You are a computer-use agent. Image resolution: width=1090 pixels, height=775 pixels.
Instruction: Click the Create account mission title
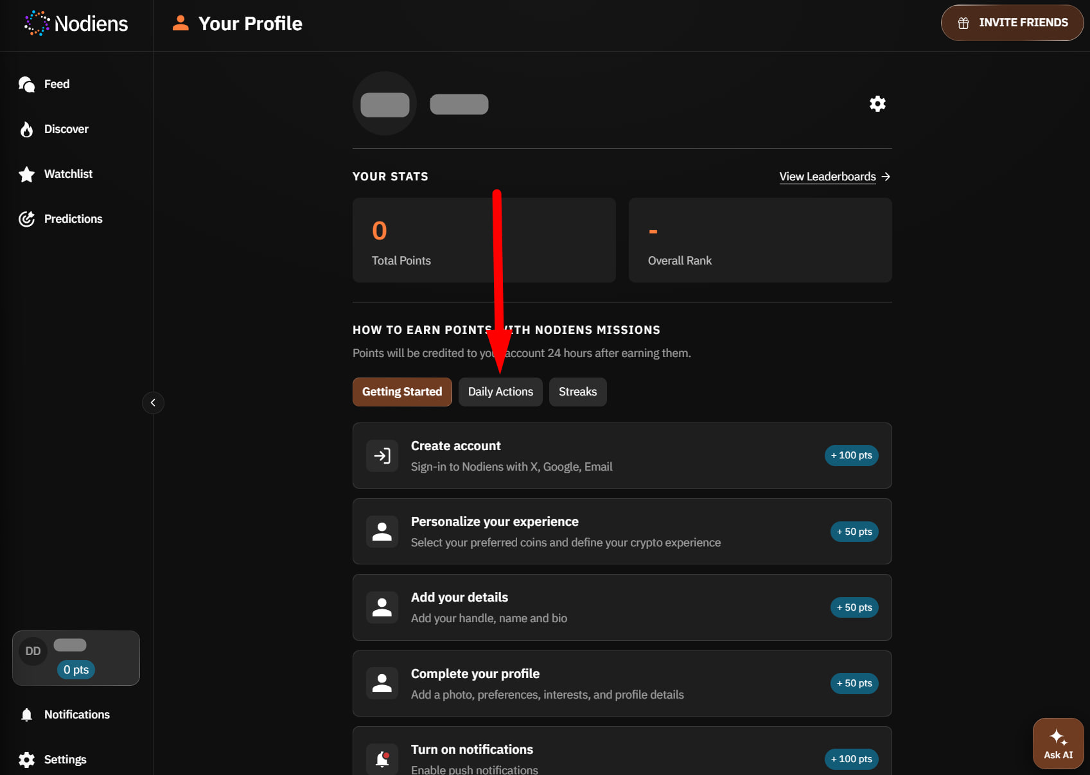pos(456,446)
